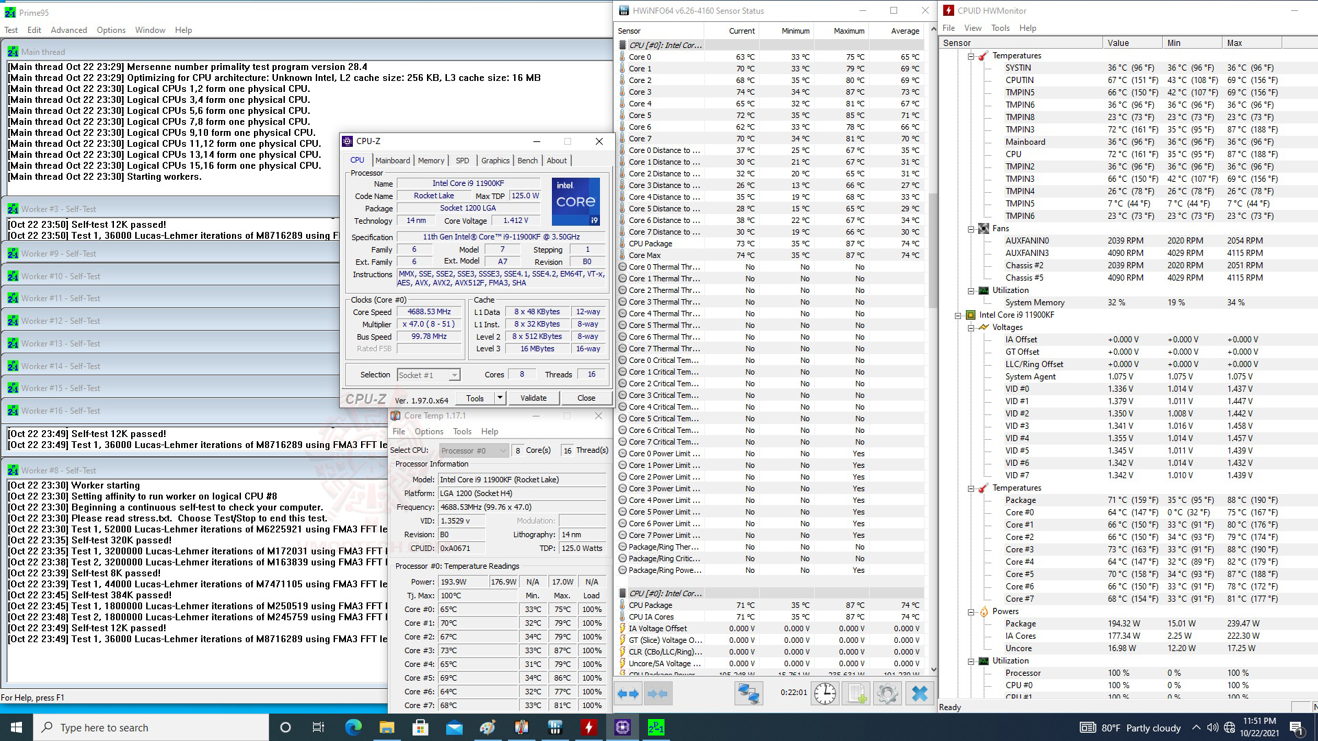Open Microsoft Edge from the taskbar
The image size is (1318, 741).
point(353,727)
